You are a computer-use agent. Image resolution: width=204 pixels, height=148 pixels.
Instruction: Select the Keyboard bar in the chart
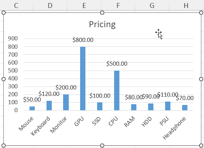click(49, 105)
